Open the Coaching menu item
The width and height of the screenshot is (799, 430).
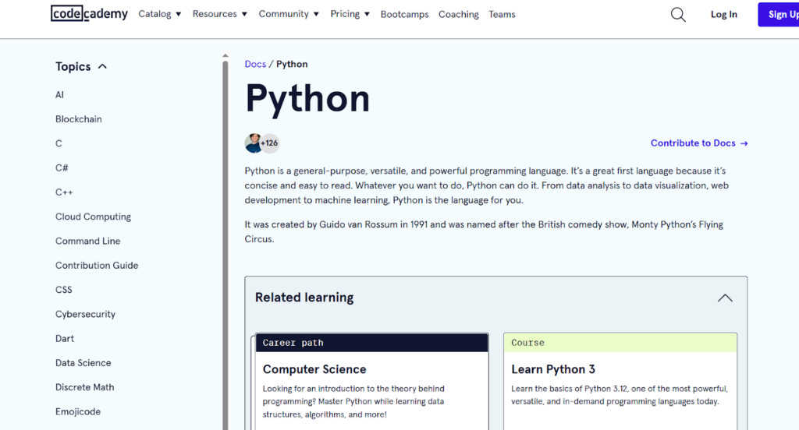point(458,15)
